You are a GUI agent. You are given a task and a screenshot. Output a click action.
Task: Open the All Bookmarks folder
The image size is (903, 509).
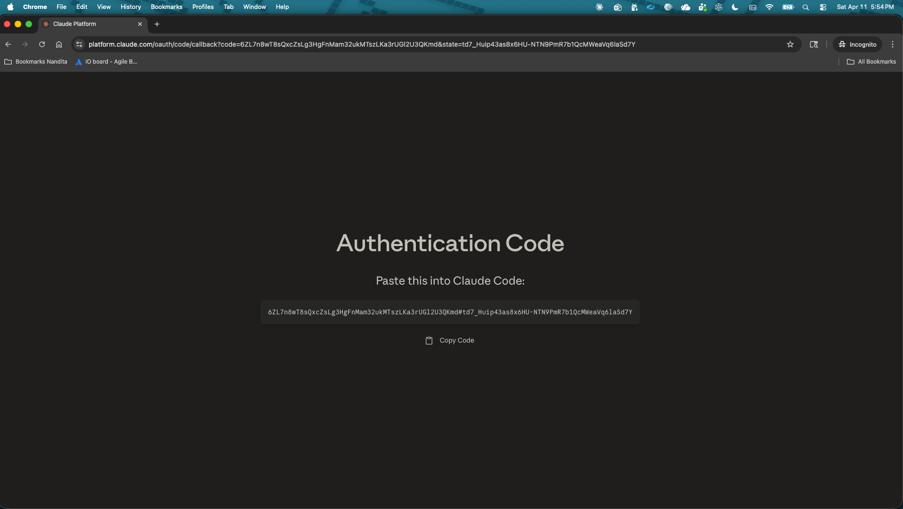tap(871, 62)
